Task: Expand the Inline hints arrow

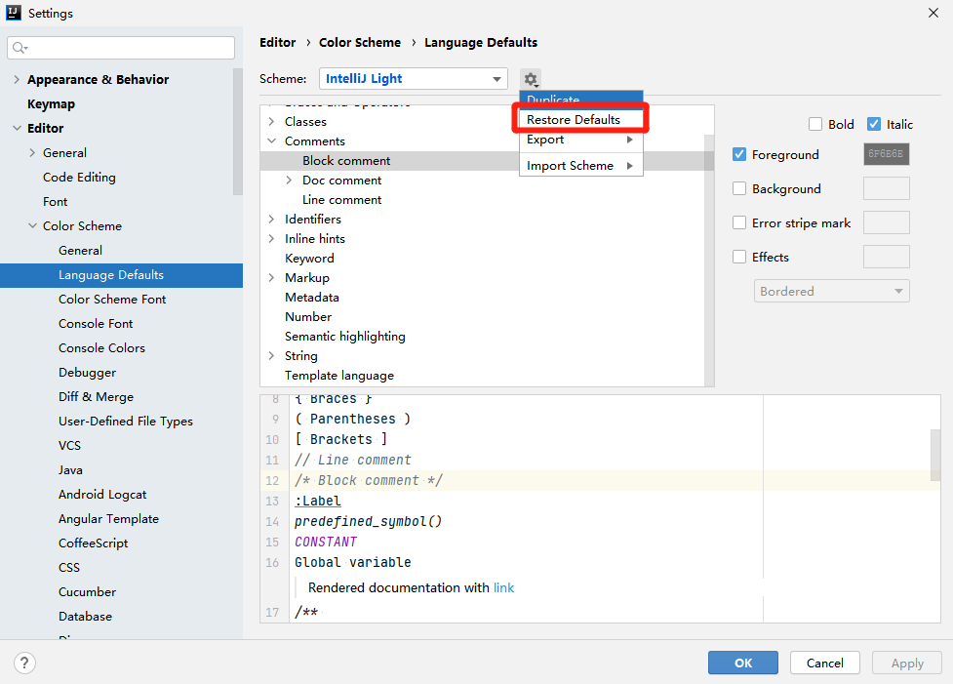Action: [x=272, y=238]
